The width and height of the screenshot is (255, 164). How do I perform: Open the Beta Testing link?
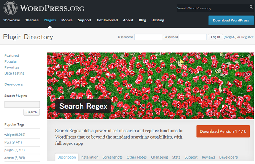click(15, 73)
